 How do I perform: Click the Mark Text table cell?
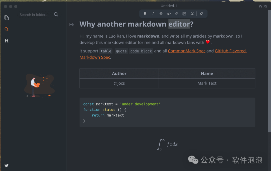pos(207,83)
